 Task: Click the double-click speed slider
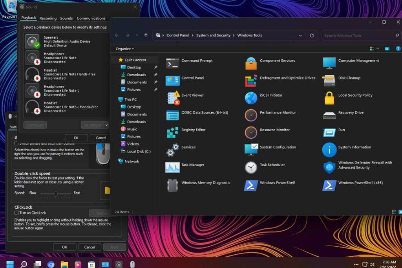(x=56, y=193)
